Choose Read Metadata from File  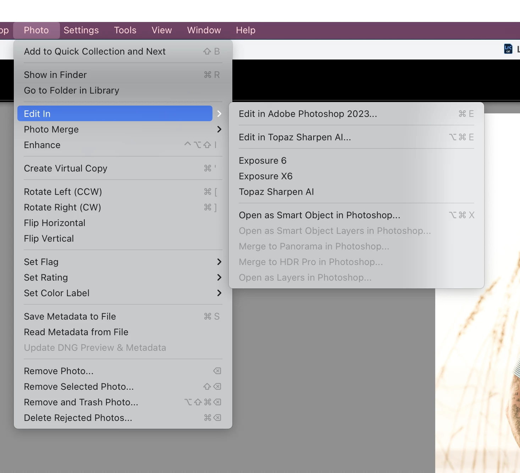[123, 332]
